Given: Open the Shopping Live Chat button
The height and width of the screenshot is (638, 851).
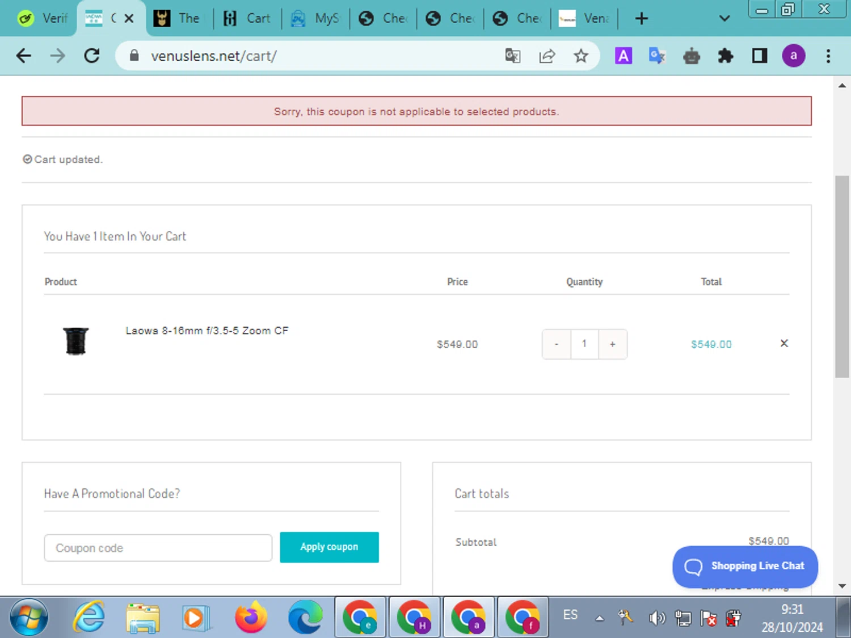Looking at the screenshot, I should [745, 567].
